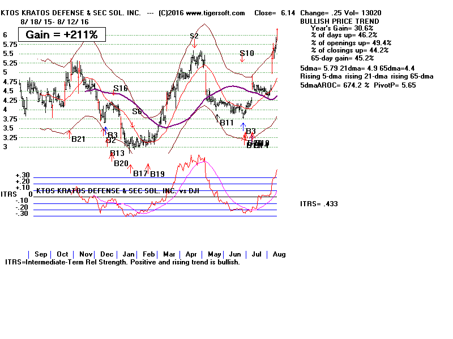The image size is (453, 339).
Task: Select Aug on the time axis
Action: click(280, 254)
